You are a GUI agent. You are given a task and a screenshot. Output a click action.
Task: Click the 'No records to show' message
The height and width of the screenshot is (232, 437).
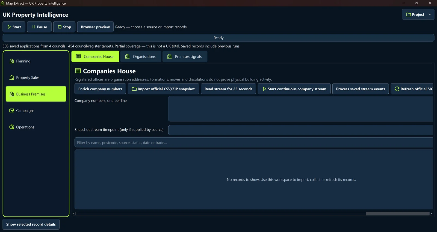coord(291,180)
